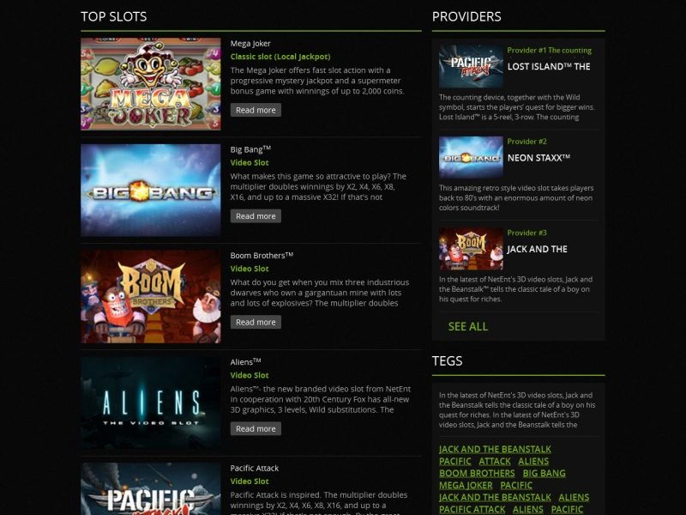The width and height of the screenshot is (686, 515).
Task: Open the Mega Joker slot thumbnail
Action: point(151,83)
